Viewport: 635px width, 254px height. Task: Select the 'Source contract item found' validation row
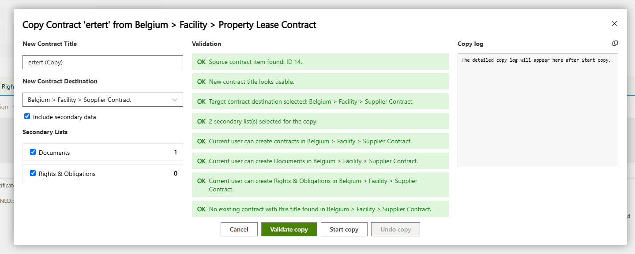pos(320,62)
